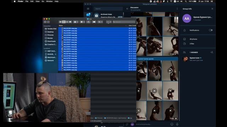The height and width of the screenshot is (127, 227).
Task: Open the Finder menu in menu bar
Action: click(21, 1)
